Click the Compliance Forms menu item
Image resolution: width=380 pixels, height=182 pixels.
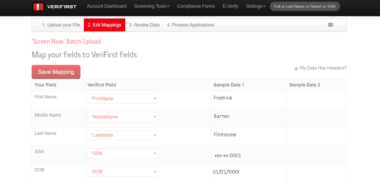196,6
